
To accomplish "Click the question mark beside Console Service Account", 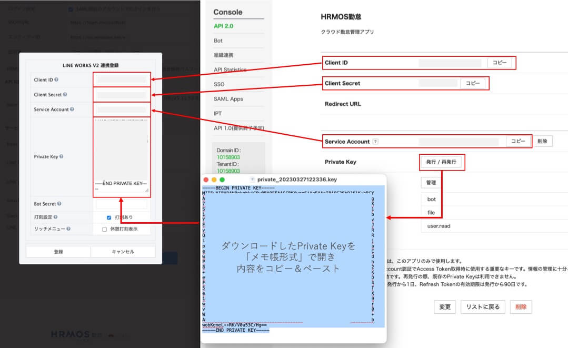I will [x=375, y=142].
